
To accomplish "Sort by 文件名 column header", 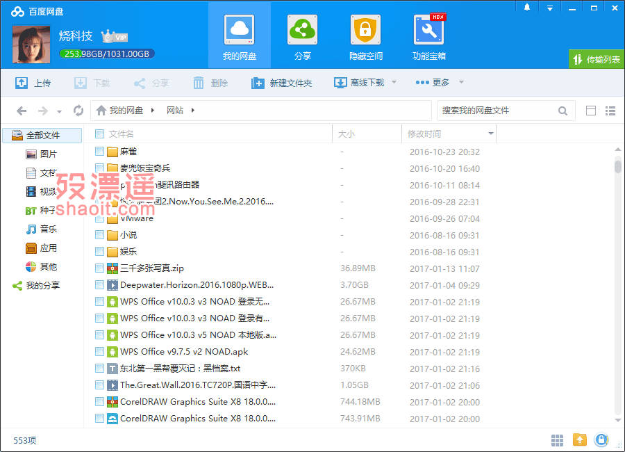I will tap(121, 134).
